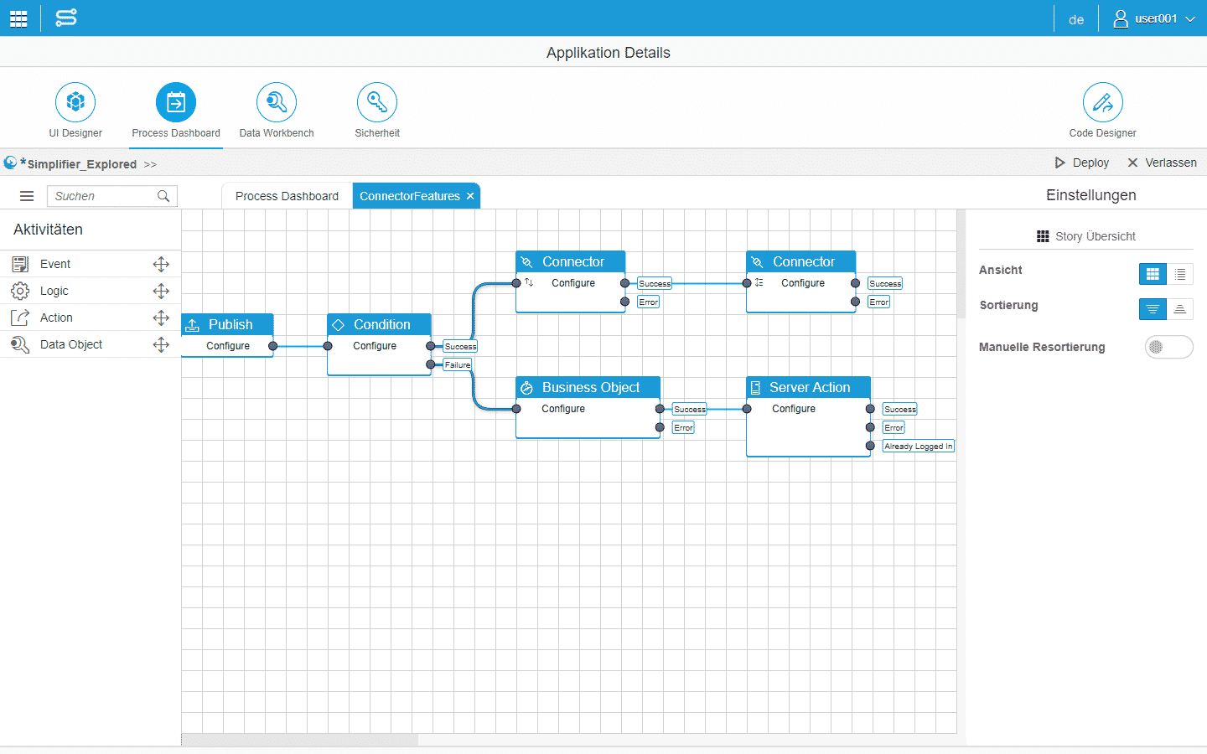The height and width of the screenshot is (754, 1207).
Task: Select the Publish node header
Action: (x=227, y=324)
